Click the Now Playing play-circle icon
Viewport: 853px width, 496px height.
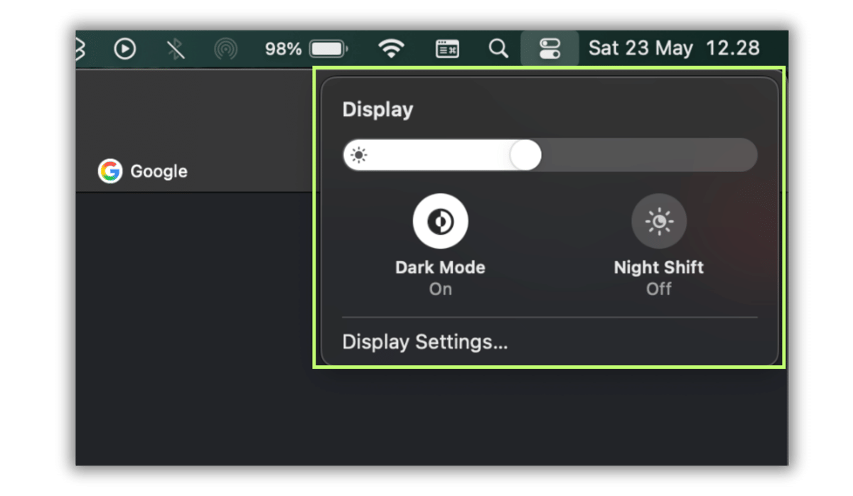(x=125, y=49)
